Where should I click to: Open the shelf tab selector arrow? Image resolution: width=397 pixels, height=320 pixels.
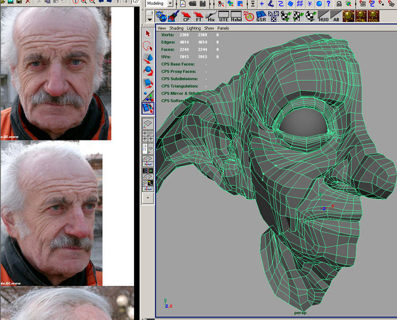tap(149, 19)
